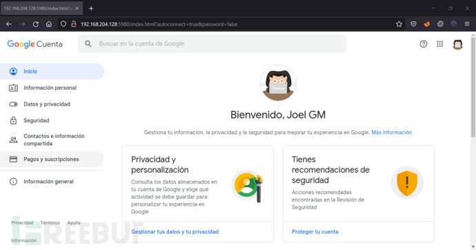Click the shield tracking protection icon
The width and height of the screenshot is (476, 250).
[x=63, y=24]
